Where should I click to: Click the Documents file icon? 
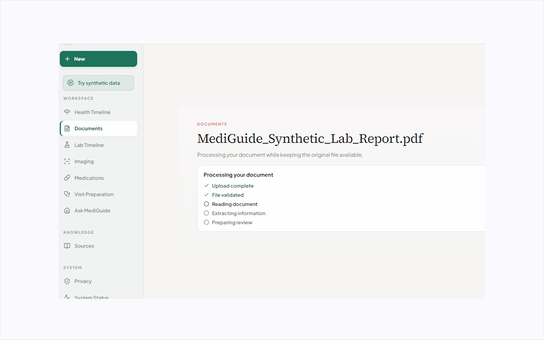[x=67, y=128]
